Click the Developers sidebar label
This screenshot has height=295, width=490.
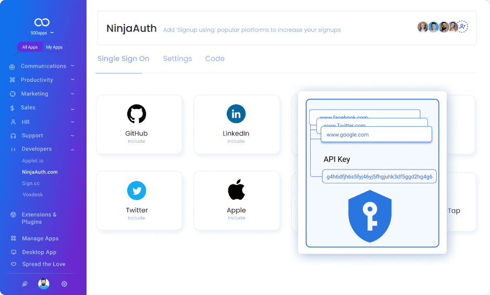(x=36, y=149)
